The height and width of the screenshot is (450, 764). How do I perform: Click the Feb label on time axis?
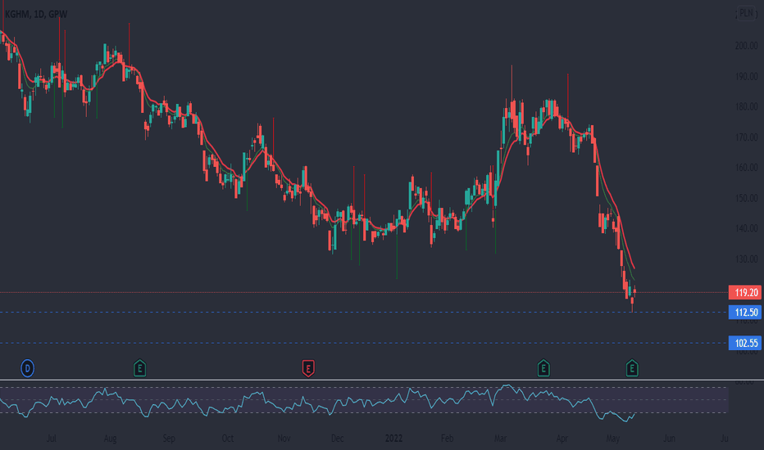pos(448,439)
